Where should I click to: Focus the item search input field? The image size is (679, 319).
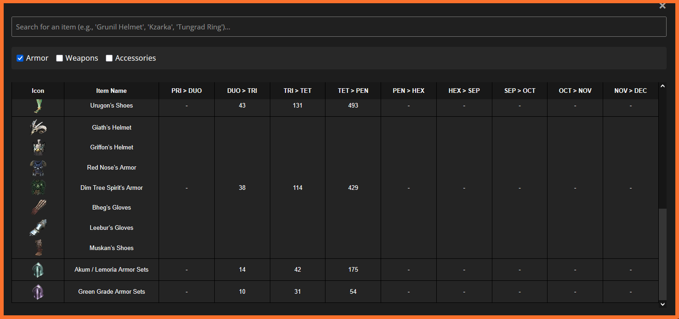[x=339, y=27]
